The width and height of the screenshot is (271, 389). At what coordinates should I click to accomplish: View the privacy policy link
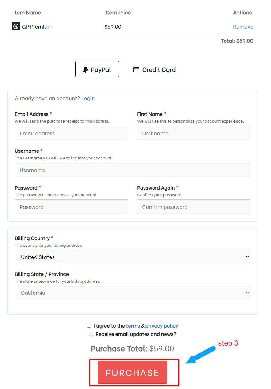click(161, 326)
